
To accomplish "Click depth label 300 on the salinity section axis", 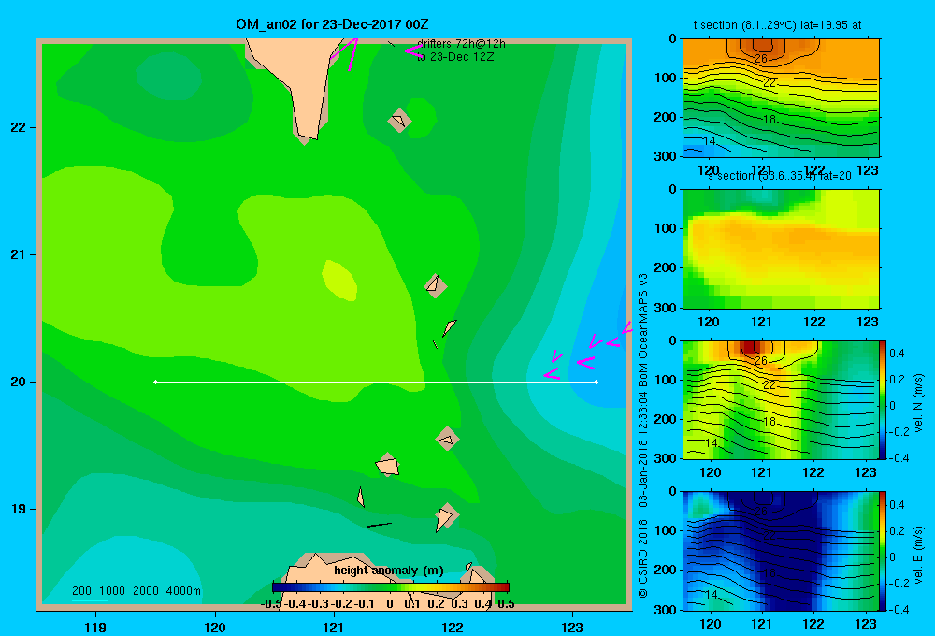I will 665,308.
